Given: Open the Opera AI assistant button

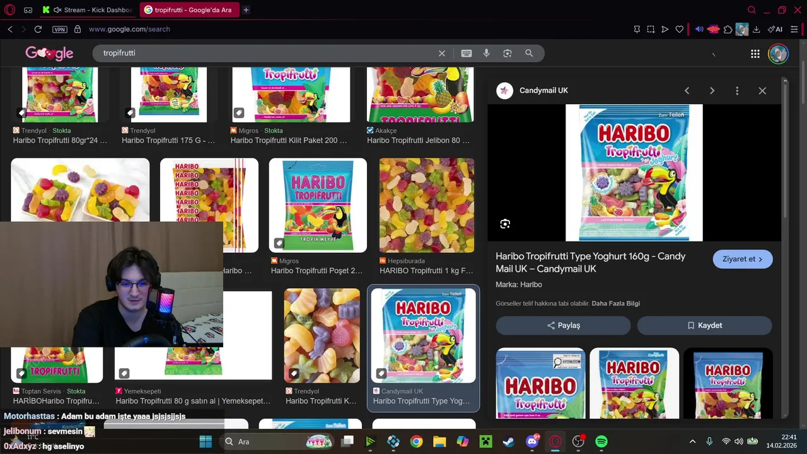Looking at the screenshot, I should point(775,29).
